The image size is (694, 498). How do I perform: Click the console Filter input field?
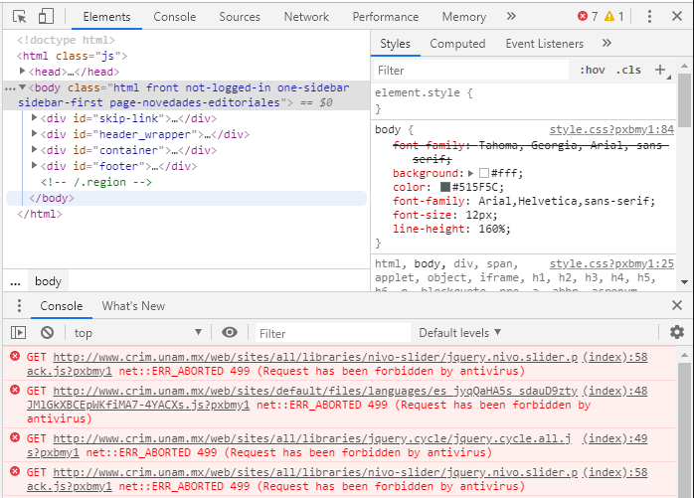(331, 333)
